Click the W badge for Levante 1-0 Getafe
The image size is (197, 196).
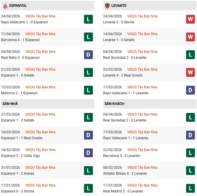(190, 37)
